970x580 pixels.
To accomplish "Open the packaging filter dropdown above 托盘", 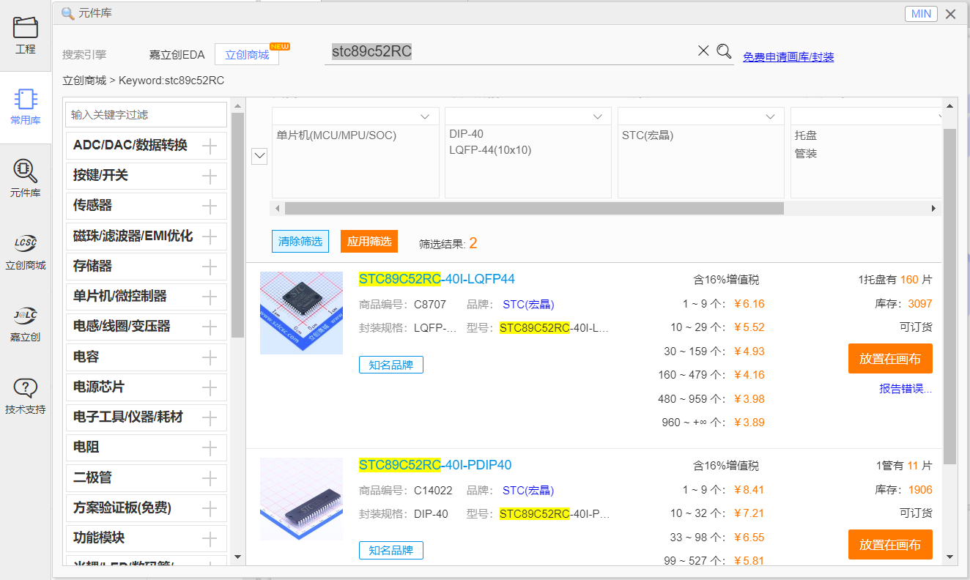I will click(867, 116).
